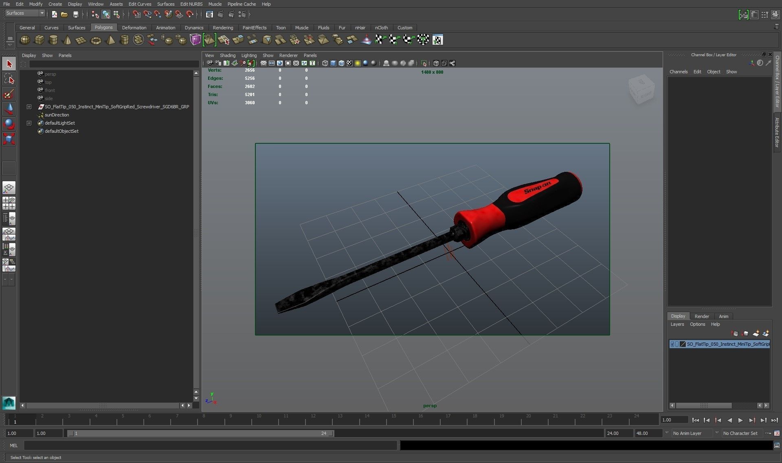Expand the SO_FlatTip screwdriver group node

29,107
